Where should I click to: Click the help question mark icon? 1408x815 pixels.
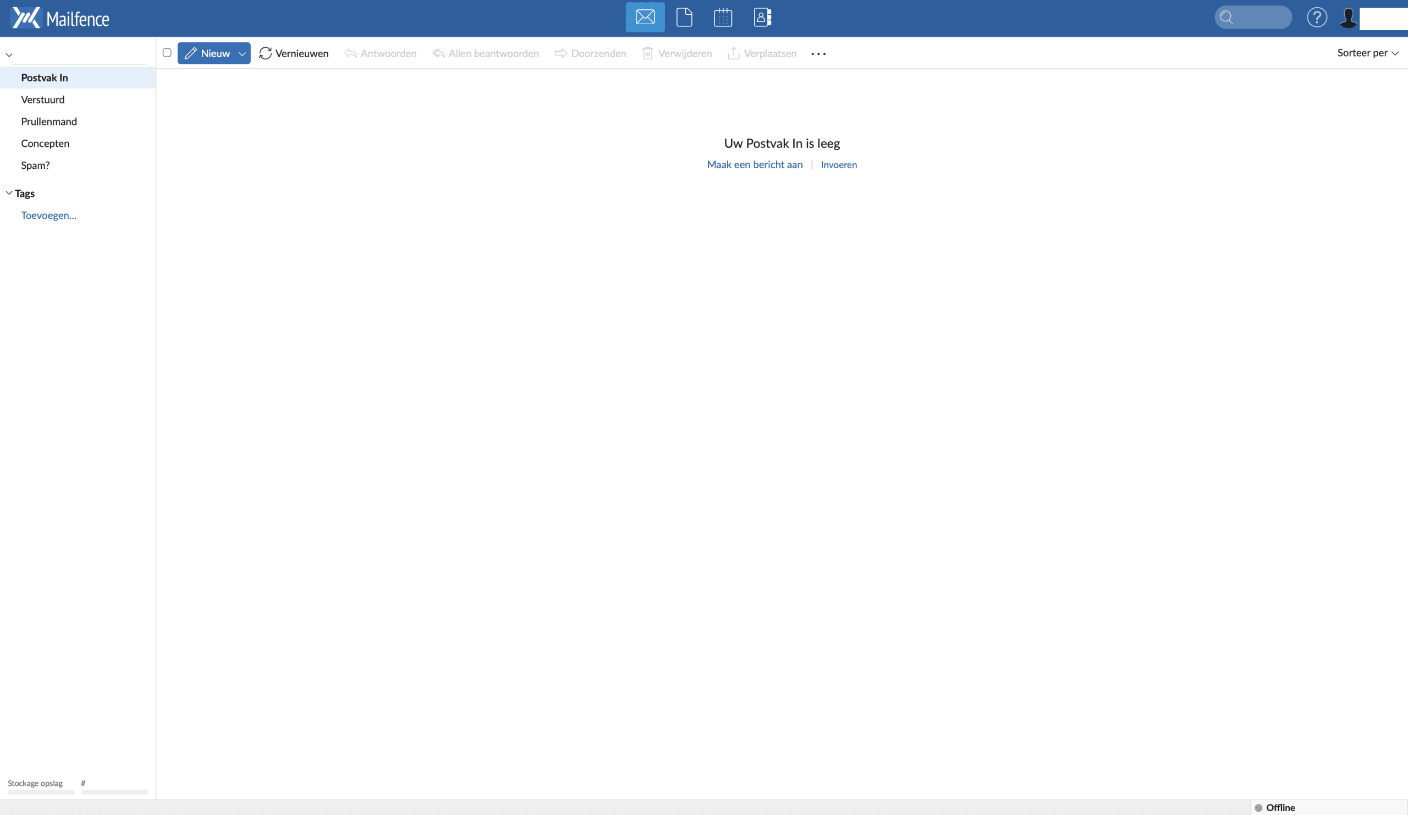1317,17
